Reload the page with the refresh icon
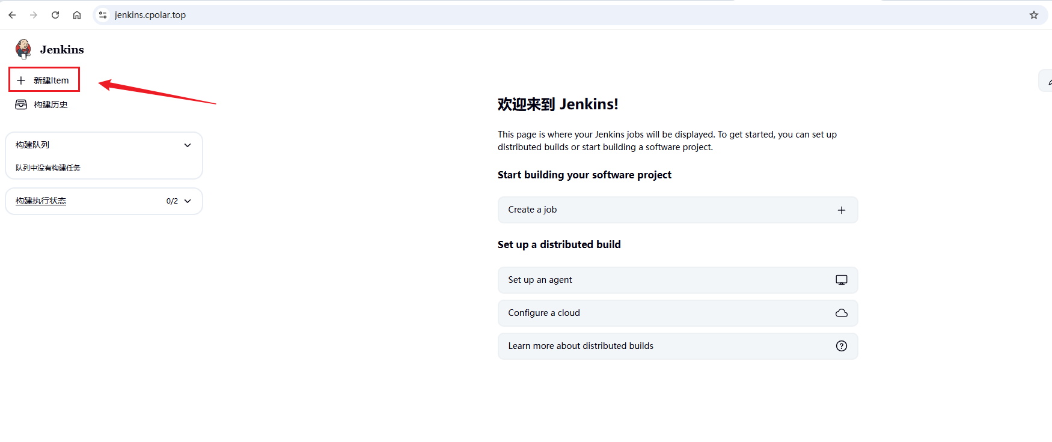Screen dimensions: 1052x442 click(55, 15)
